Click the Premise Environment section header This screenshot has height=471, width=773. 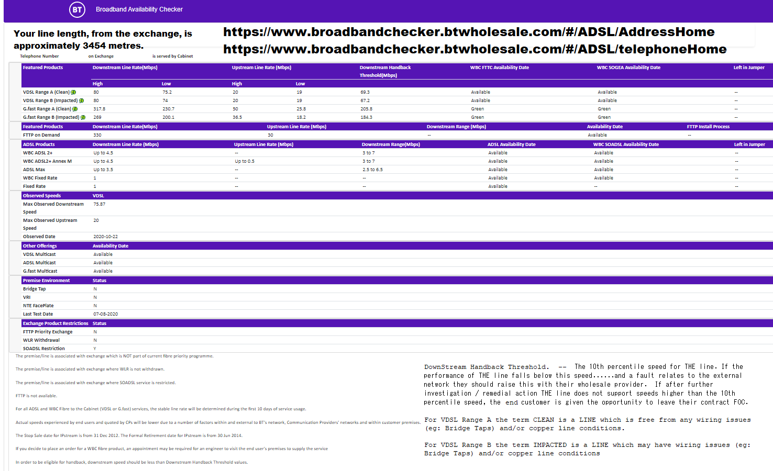point(46,281)
